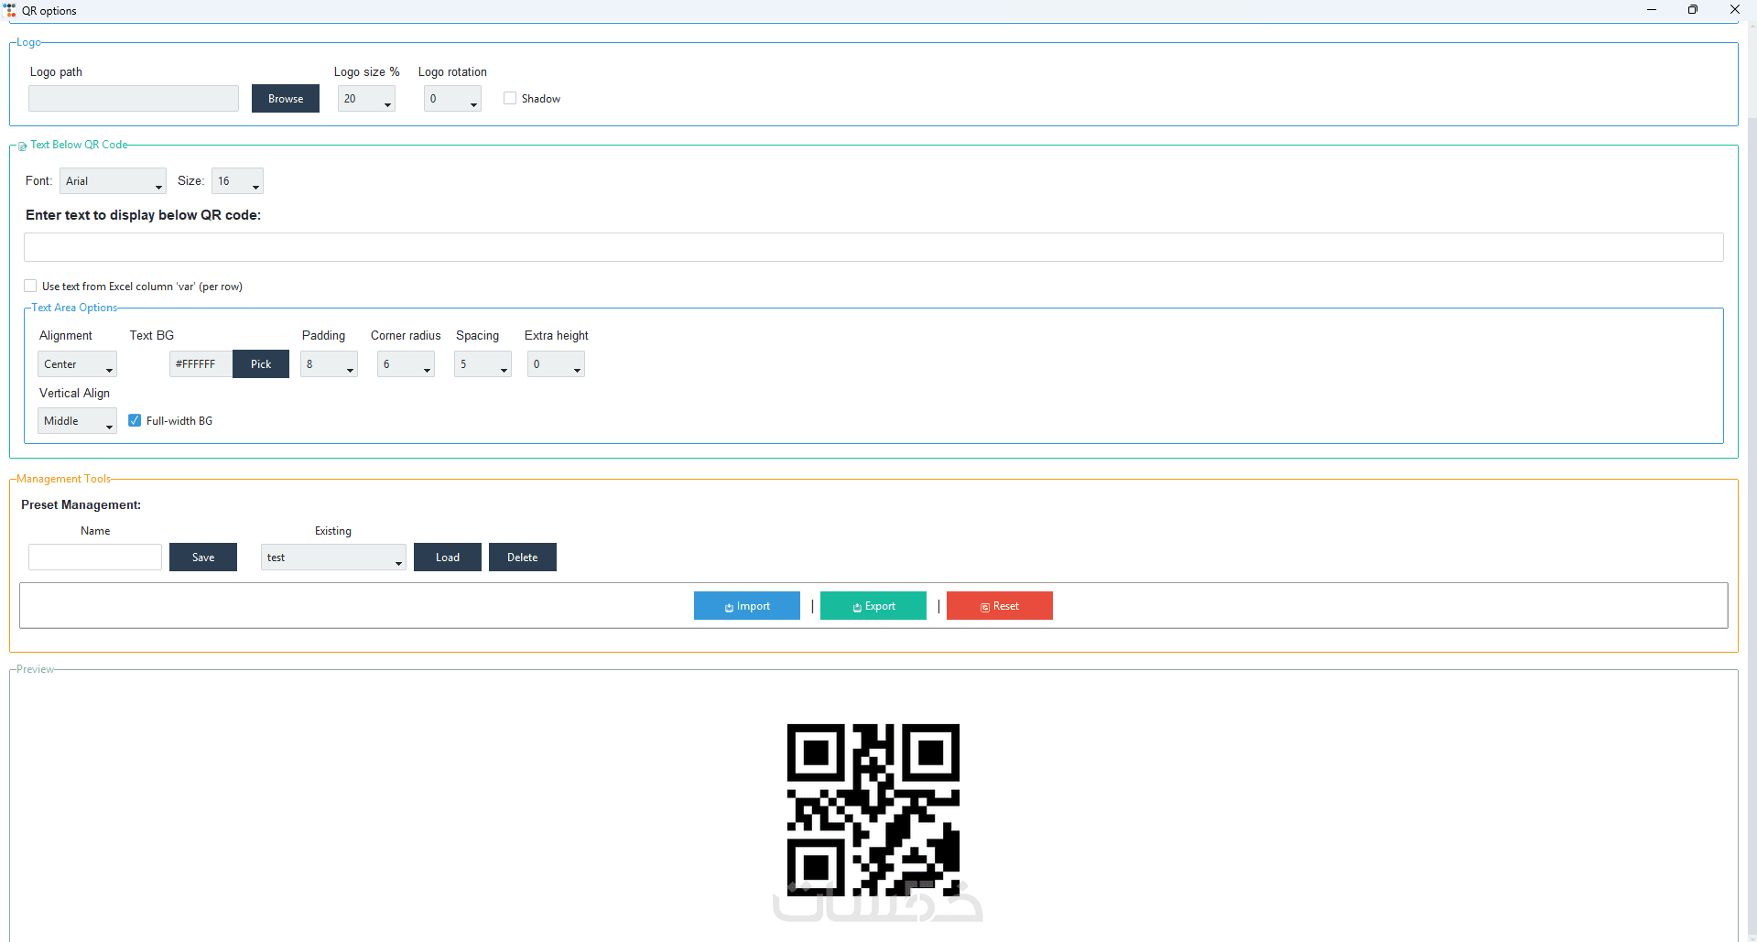Click the 'Logo size %' label
This screenshot has width=1757, height=942.
pos(366,72)
